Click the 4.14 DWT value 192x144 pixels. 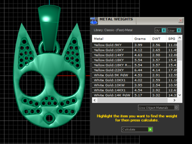pyautogui.click(x=156, y=70)
